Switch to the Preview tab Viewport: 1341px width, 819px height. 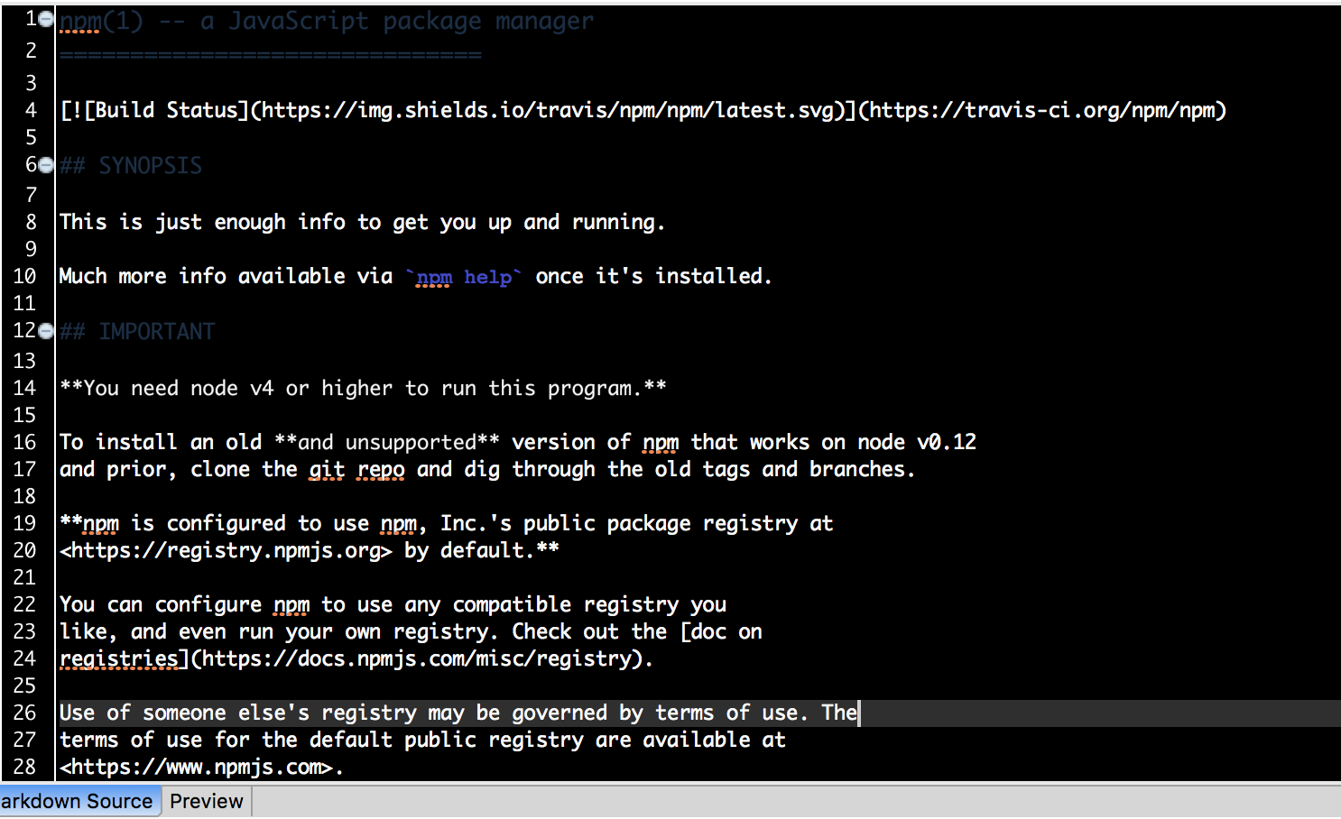tap(206, 801)
